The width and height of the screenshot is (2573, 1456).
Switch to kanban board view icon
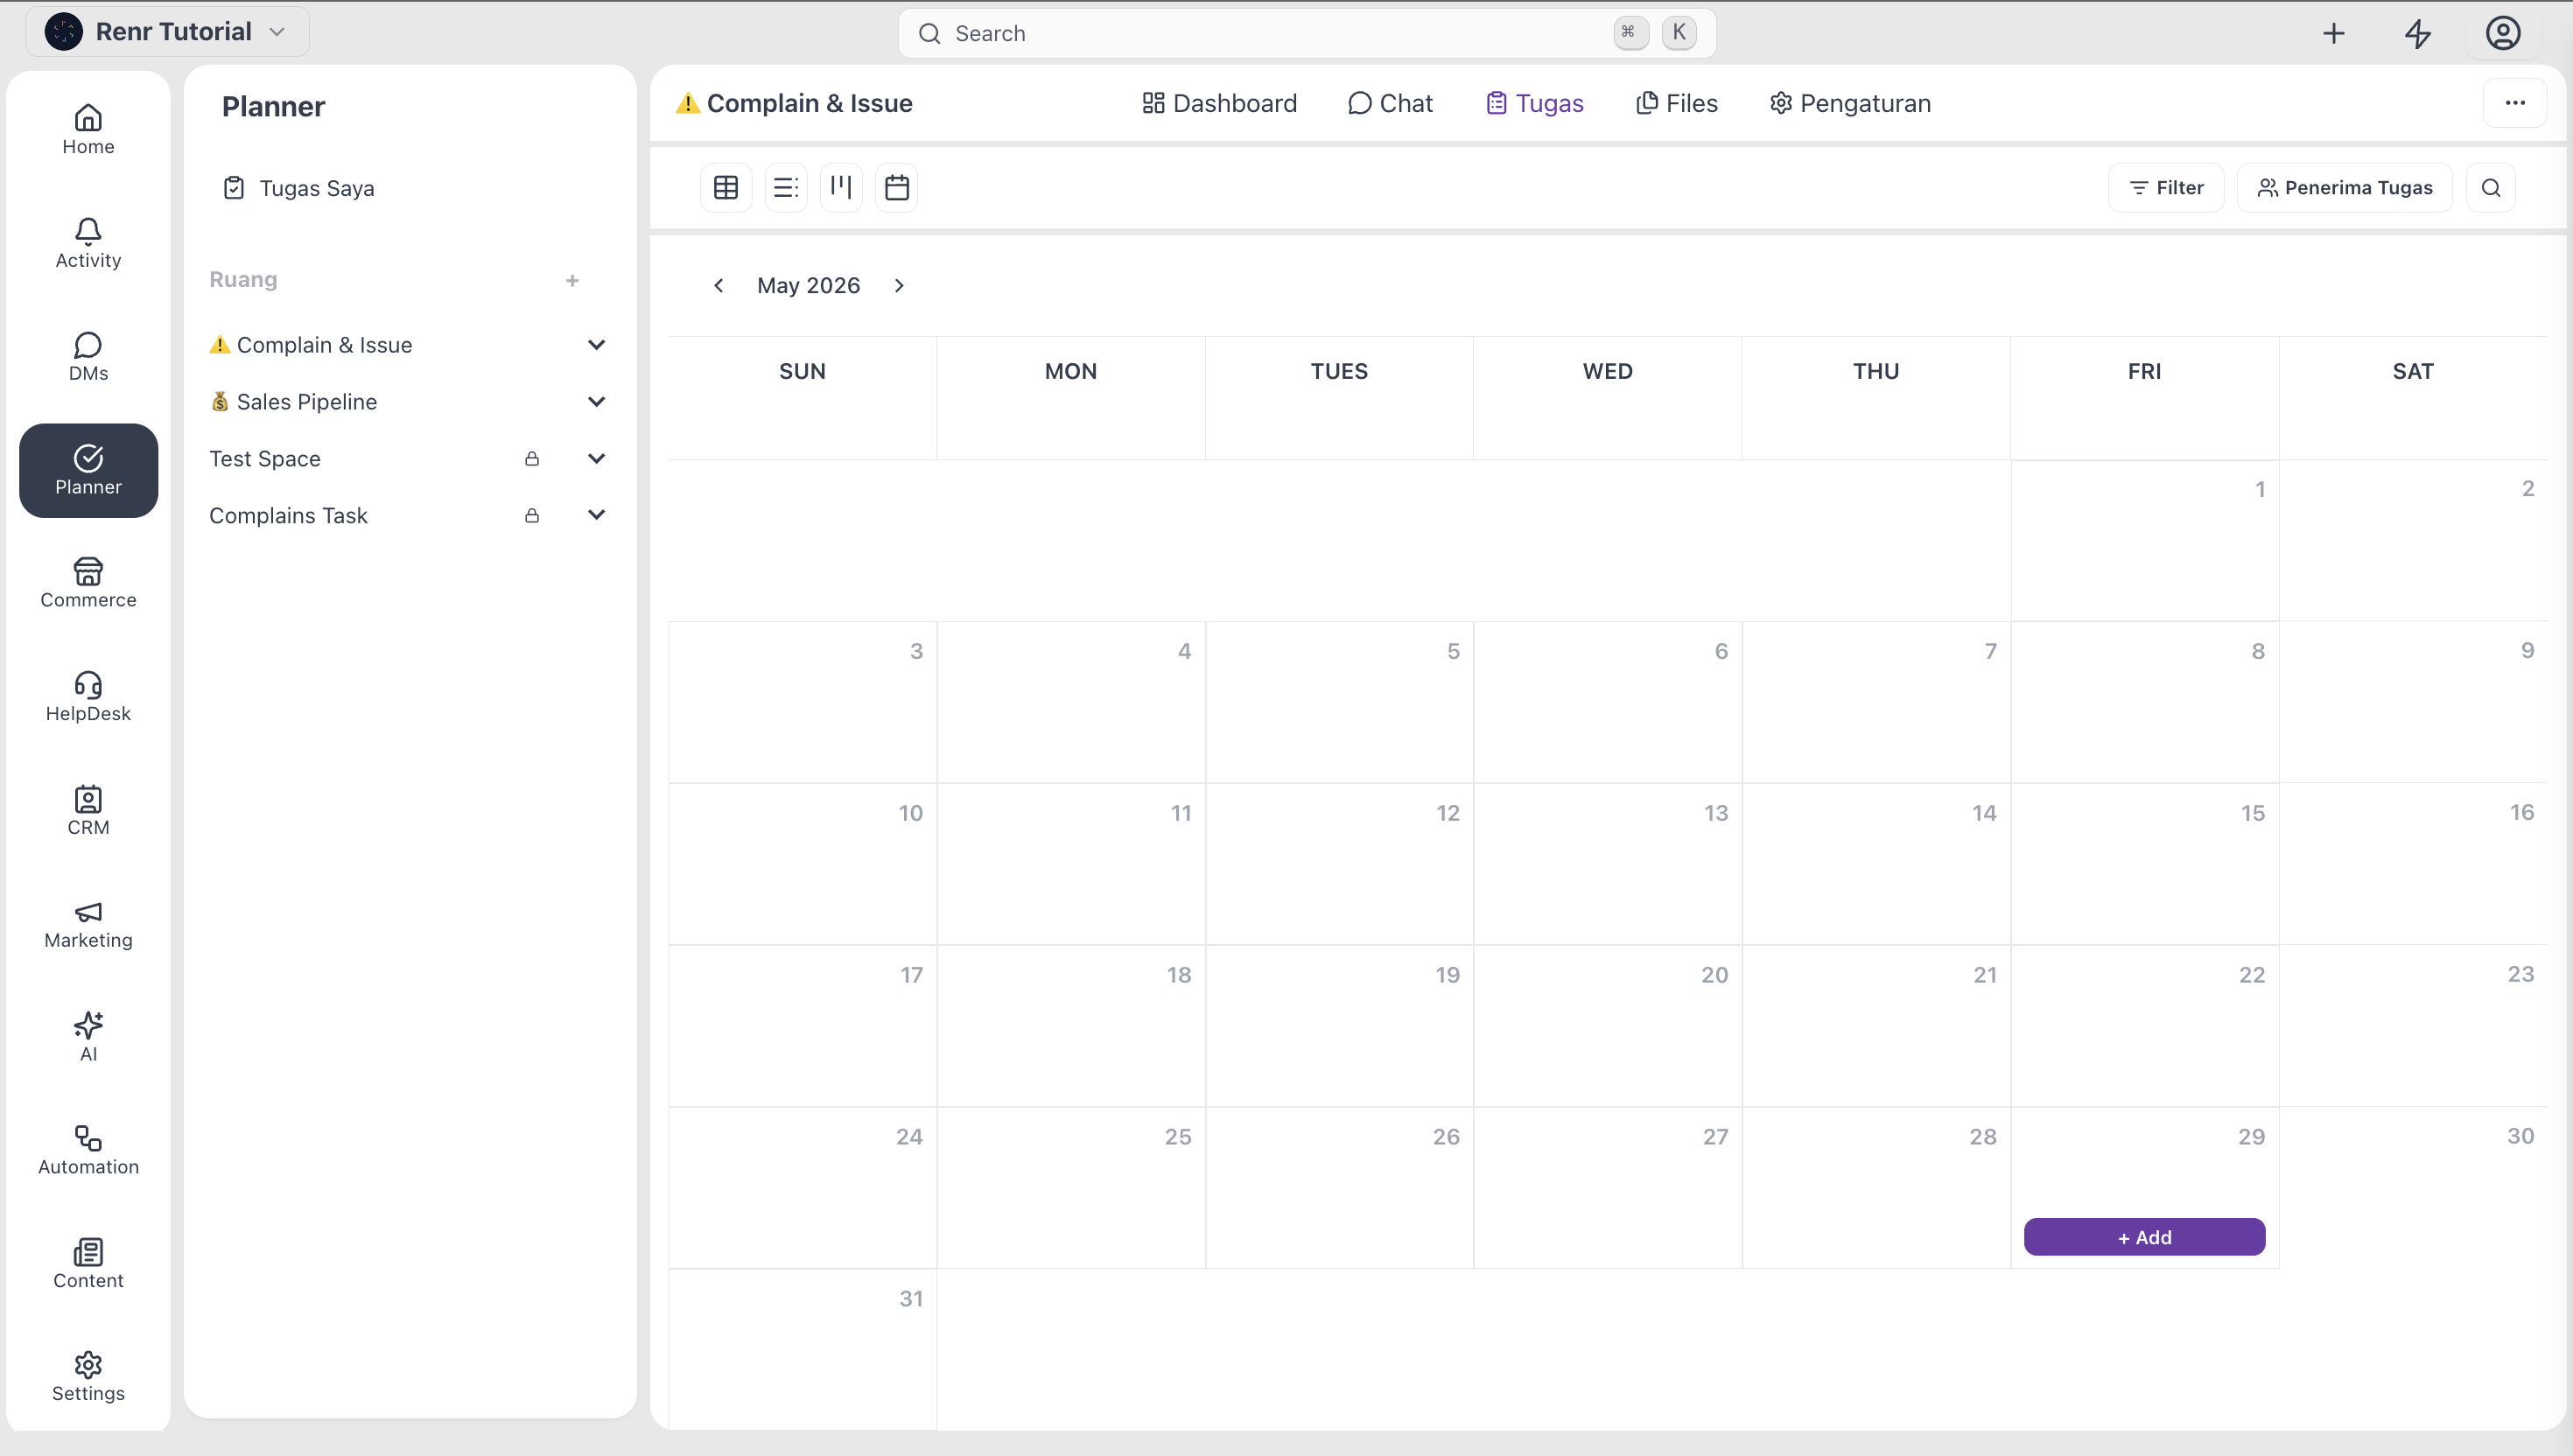click(841, 187)
